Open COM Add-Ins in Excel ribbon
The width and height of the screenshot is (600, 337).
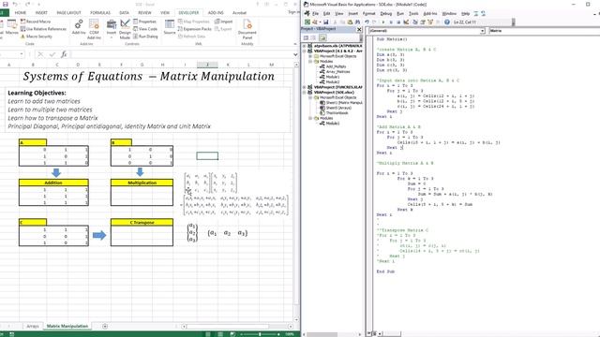click(94, 29)
